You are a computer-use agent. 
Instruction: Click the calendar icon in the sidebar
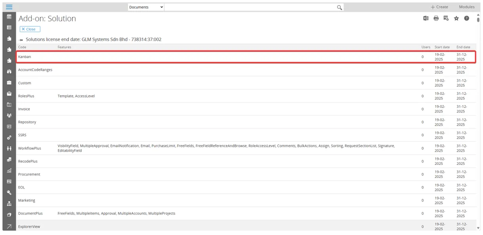9,17
